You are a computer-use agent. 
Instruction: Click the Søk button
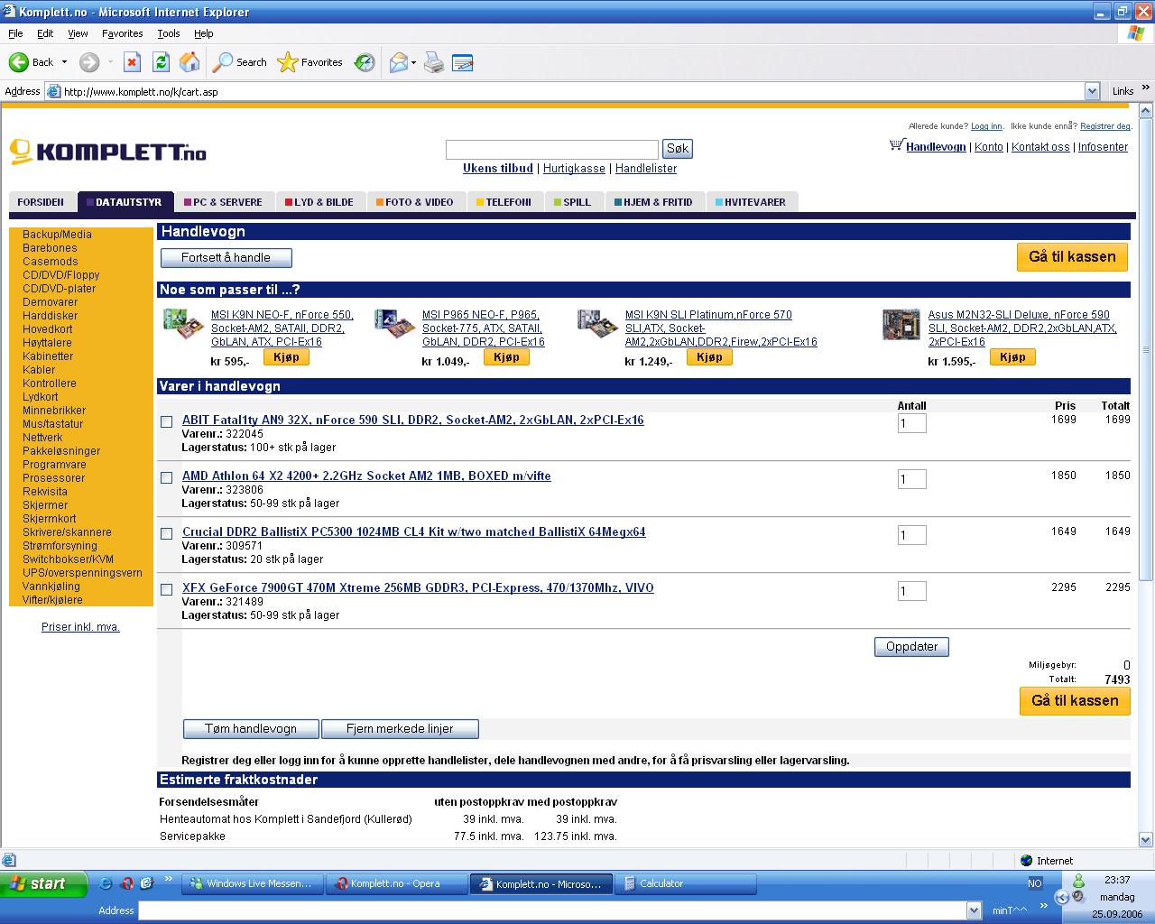(678, 149)
